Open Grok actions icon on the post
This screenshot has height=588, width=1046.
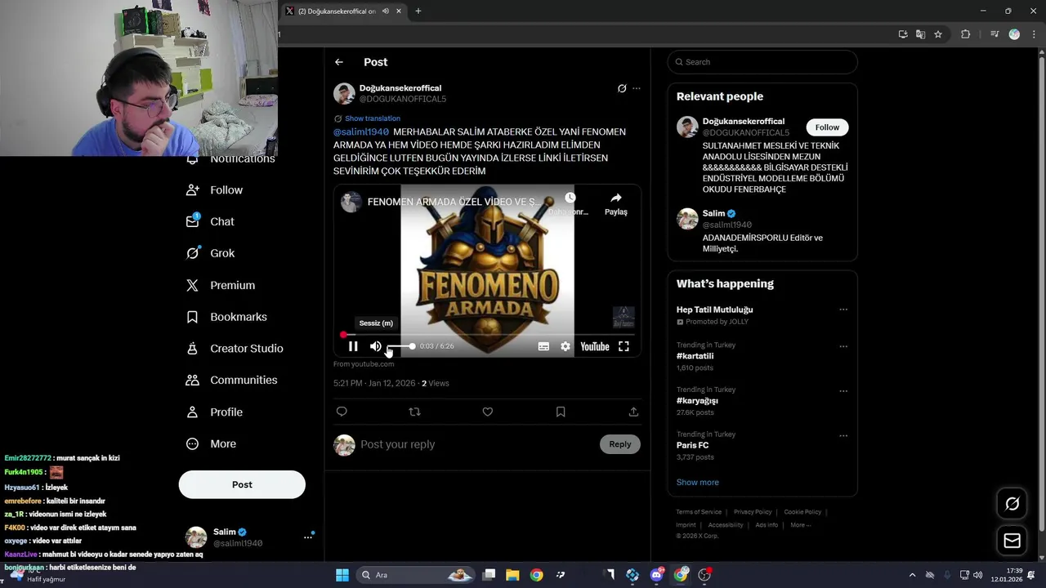pyautogui.click(x=622, y=88)
